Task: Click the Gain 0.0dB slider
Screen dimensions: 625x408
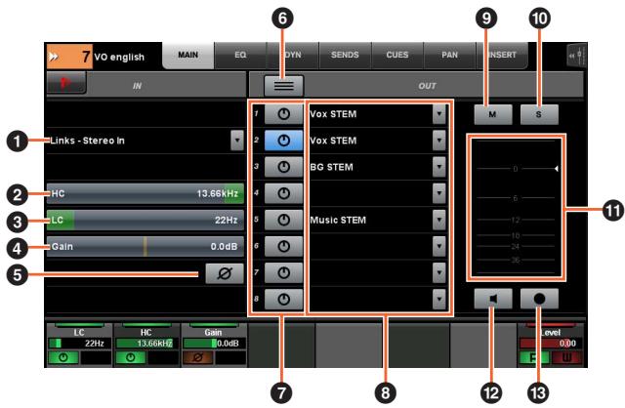Action: pyautogui.click(x=146, y=247)
